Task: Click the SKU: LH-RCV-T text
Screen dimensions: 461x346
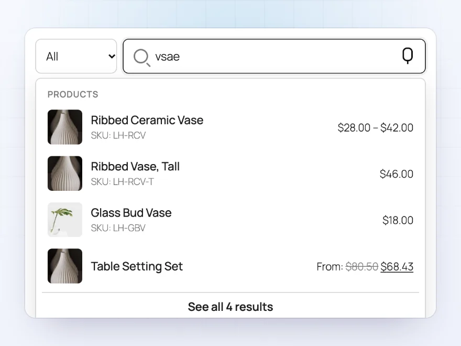Action: (122, 182)
